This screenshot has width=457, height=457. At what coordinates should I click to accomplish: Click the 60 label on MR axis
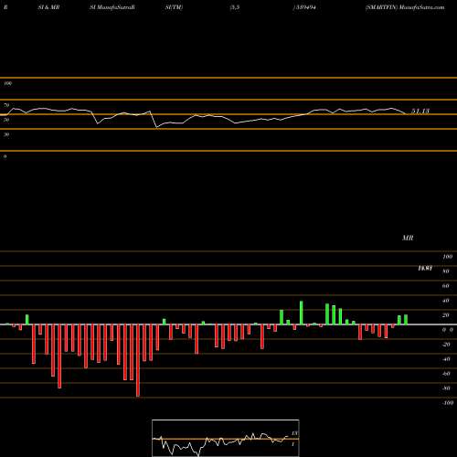coord(446,286)
